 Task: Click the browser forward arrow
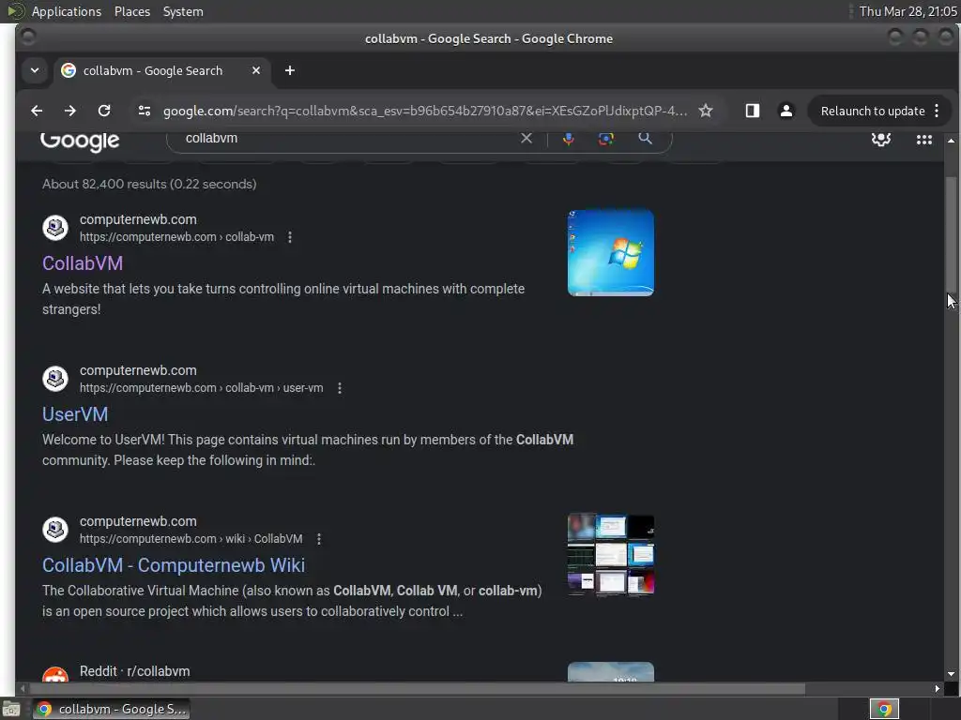coord(69,111)
